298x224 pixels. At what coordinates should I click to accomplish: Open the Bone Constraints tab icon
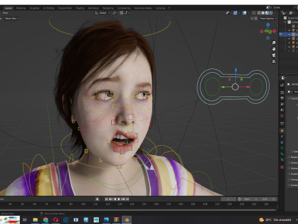coord(282,160)
